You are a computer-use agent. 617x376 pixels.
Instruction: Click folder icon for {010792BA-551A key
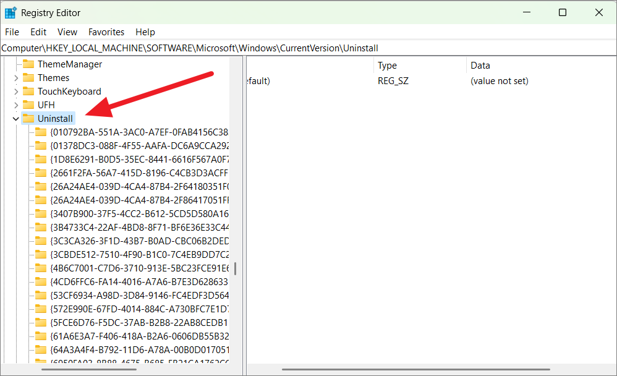41,132
